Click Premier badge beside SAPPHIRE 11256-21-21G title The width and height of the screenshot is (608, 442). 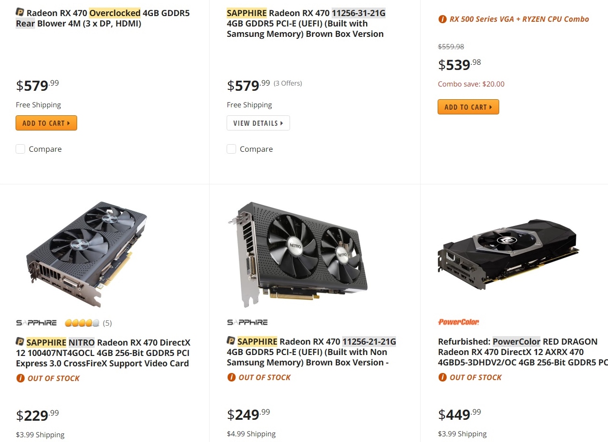tap(231, 340)
